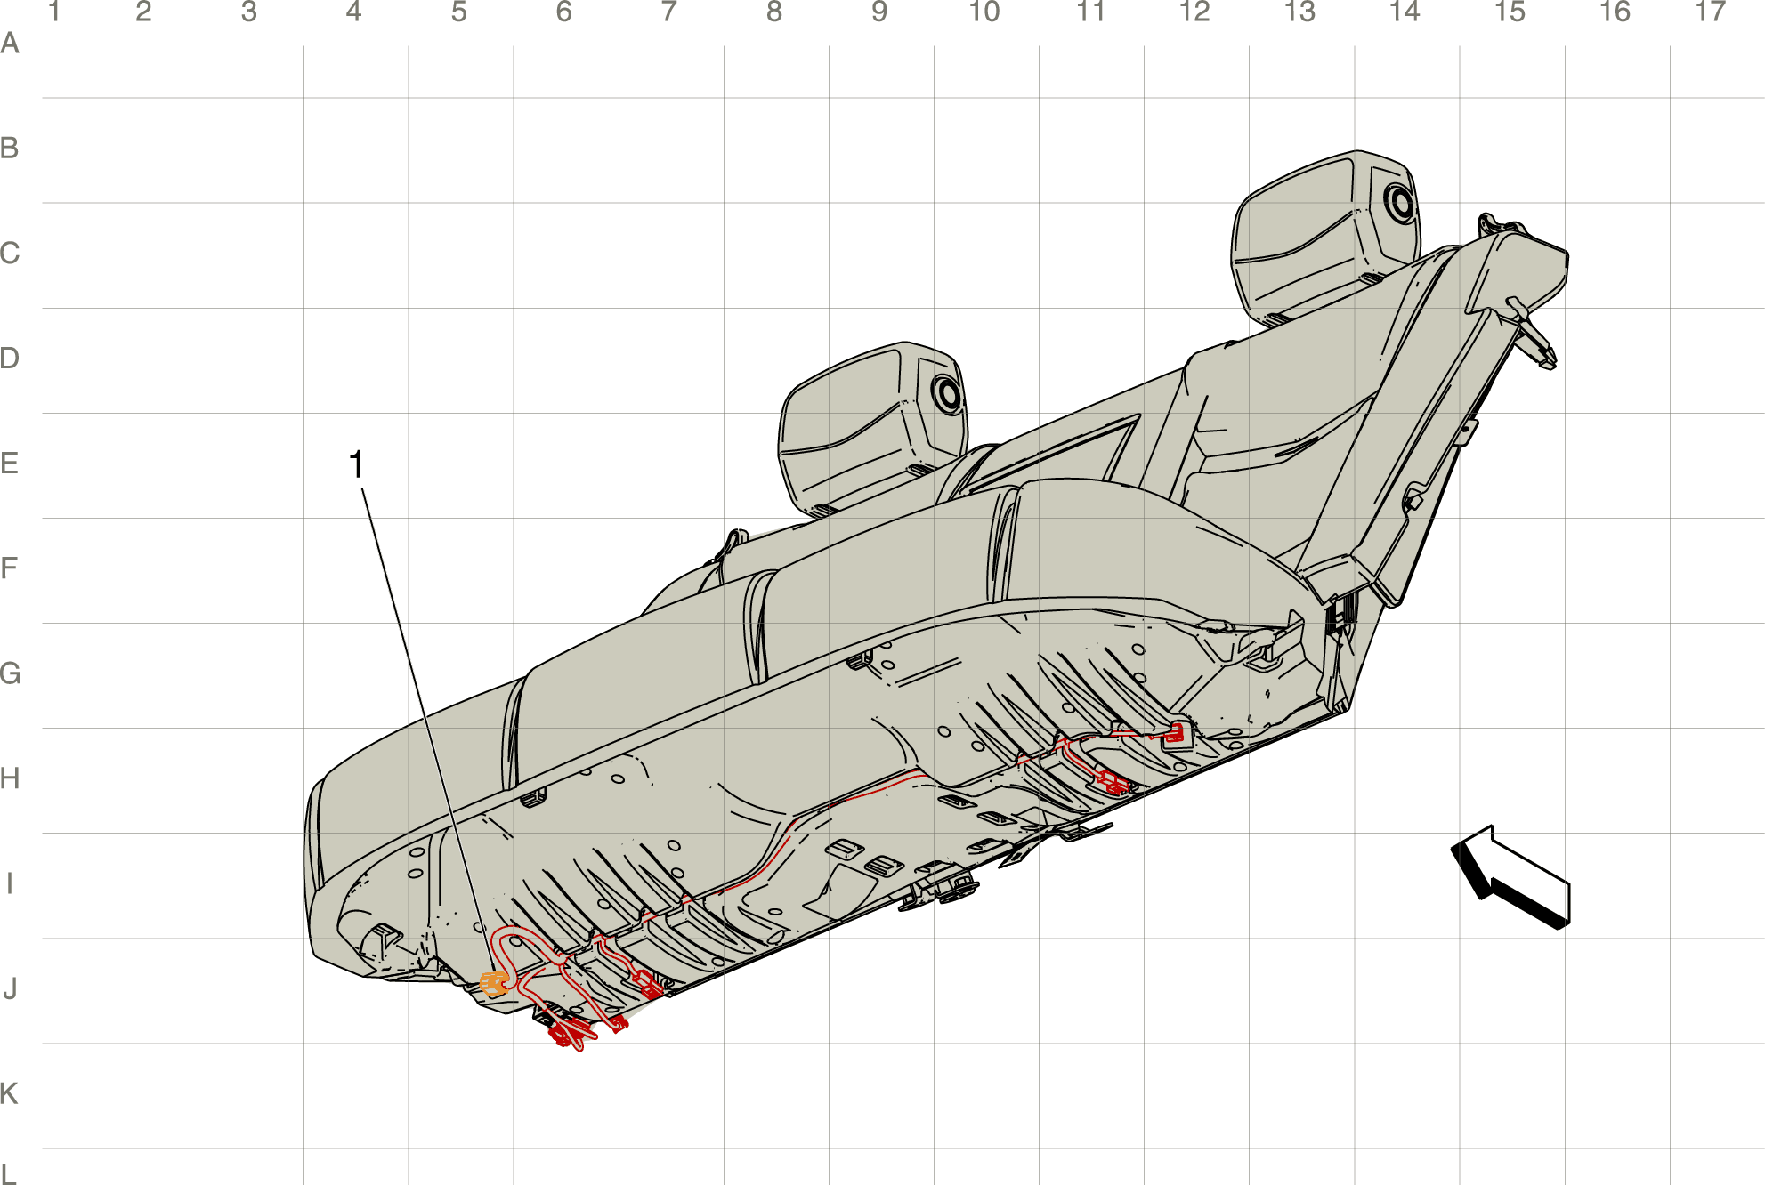Select row header E
1765x1185 pixels.
coord(10,464)
